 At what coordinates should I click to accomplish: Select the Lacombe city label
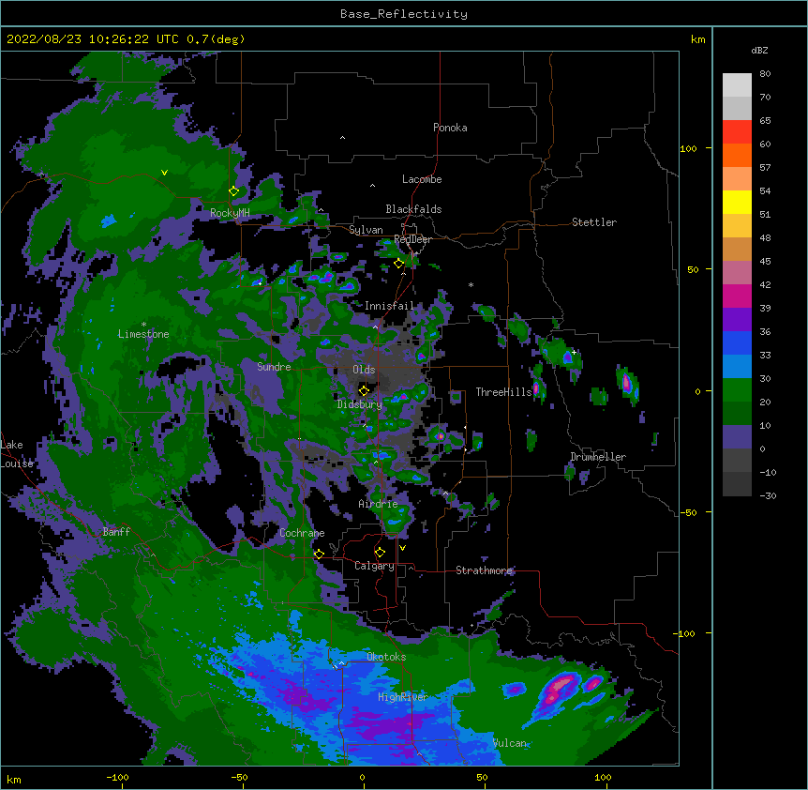coord(422,179)
